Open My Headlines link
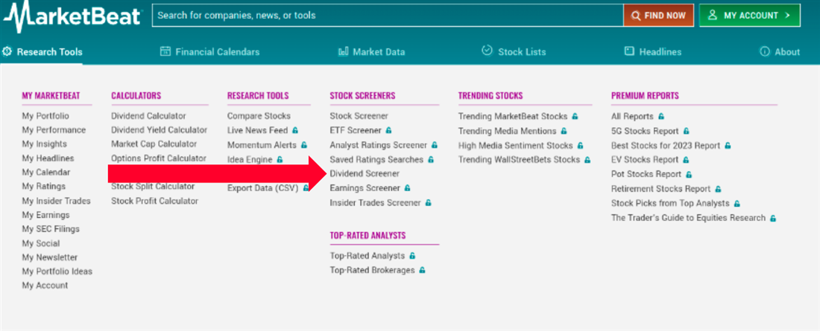This screenshot has width=820, height=331. (x=48, y=158)
